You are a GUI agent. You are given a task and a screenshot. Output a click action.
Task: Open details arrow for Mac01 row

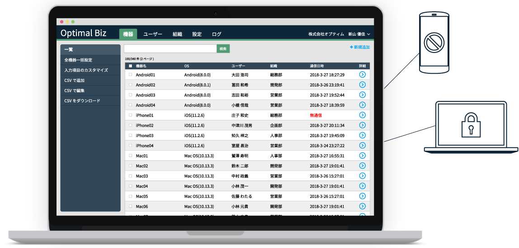pos(362,156)
